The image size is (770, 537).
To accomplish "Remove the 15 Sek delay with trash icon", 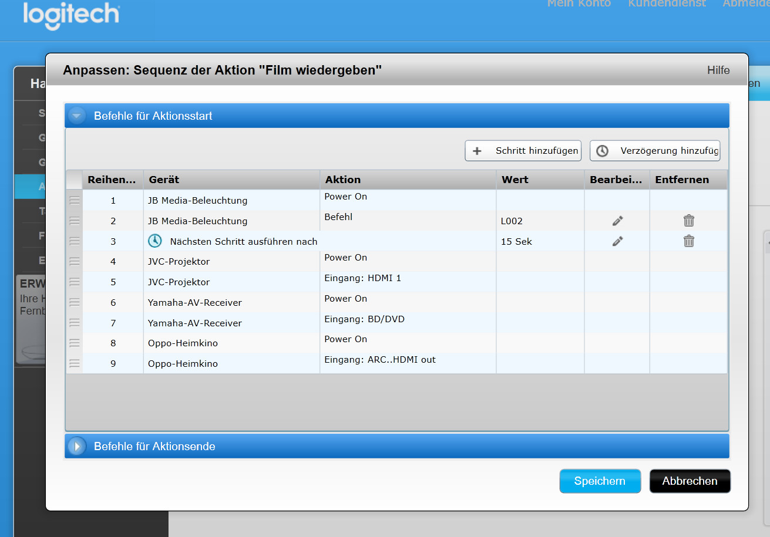I will coord(688,241).
